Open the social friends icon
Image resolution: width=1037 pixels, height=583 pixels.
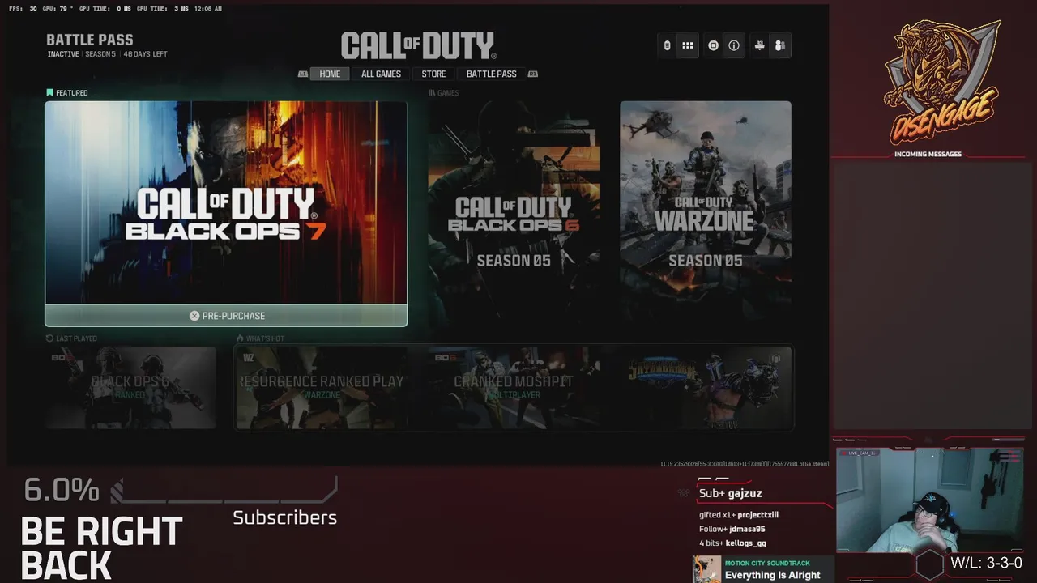[x=780, y=45]
